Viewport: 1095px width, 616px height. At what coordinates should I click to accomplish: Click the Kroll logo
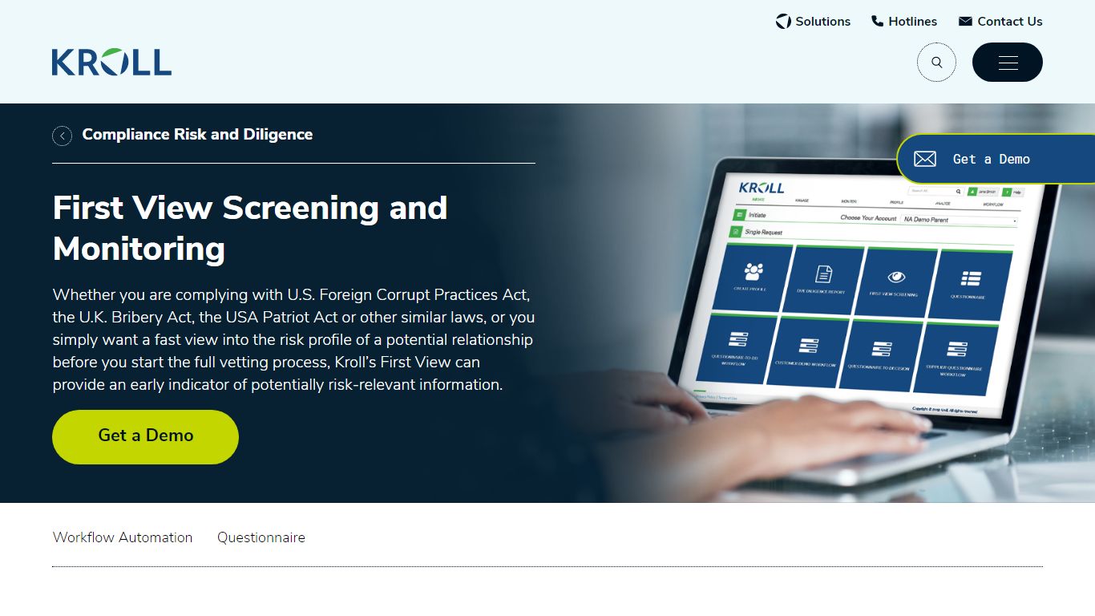click(111, 62)
